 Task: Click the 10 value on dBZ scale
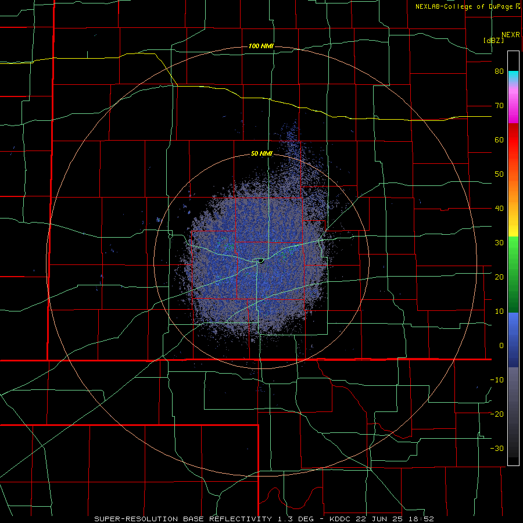[x=499, y=311]
